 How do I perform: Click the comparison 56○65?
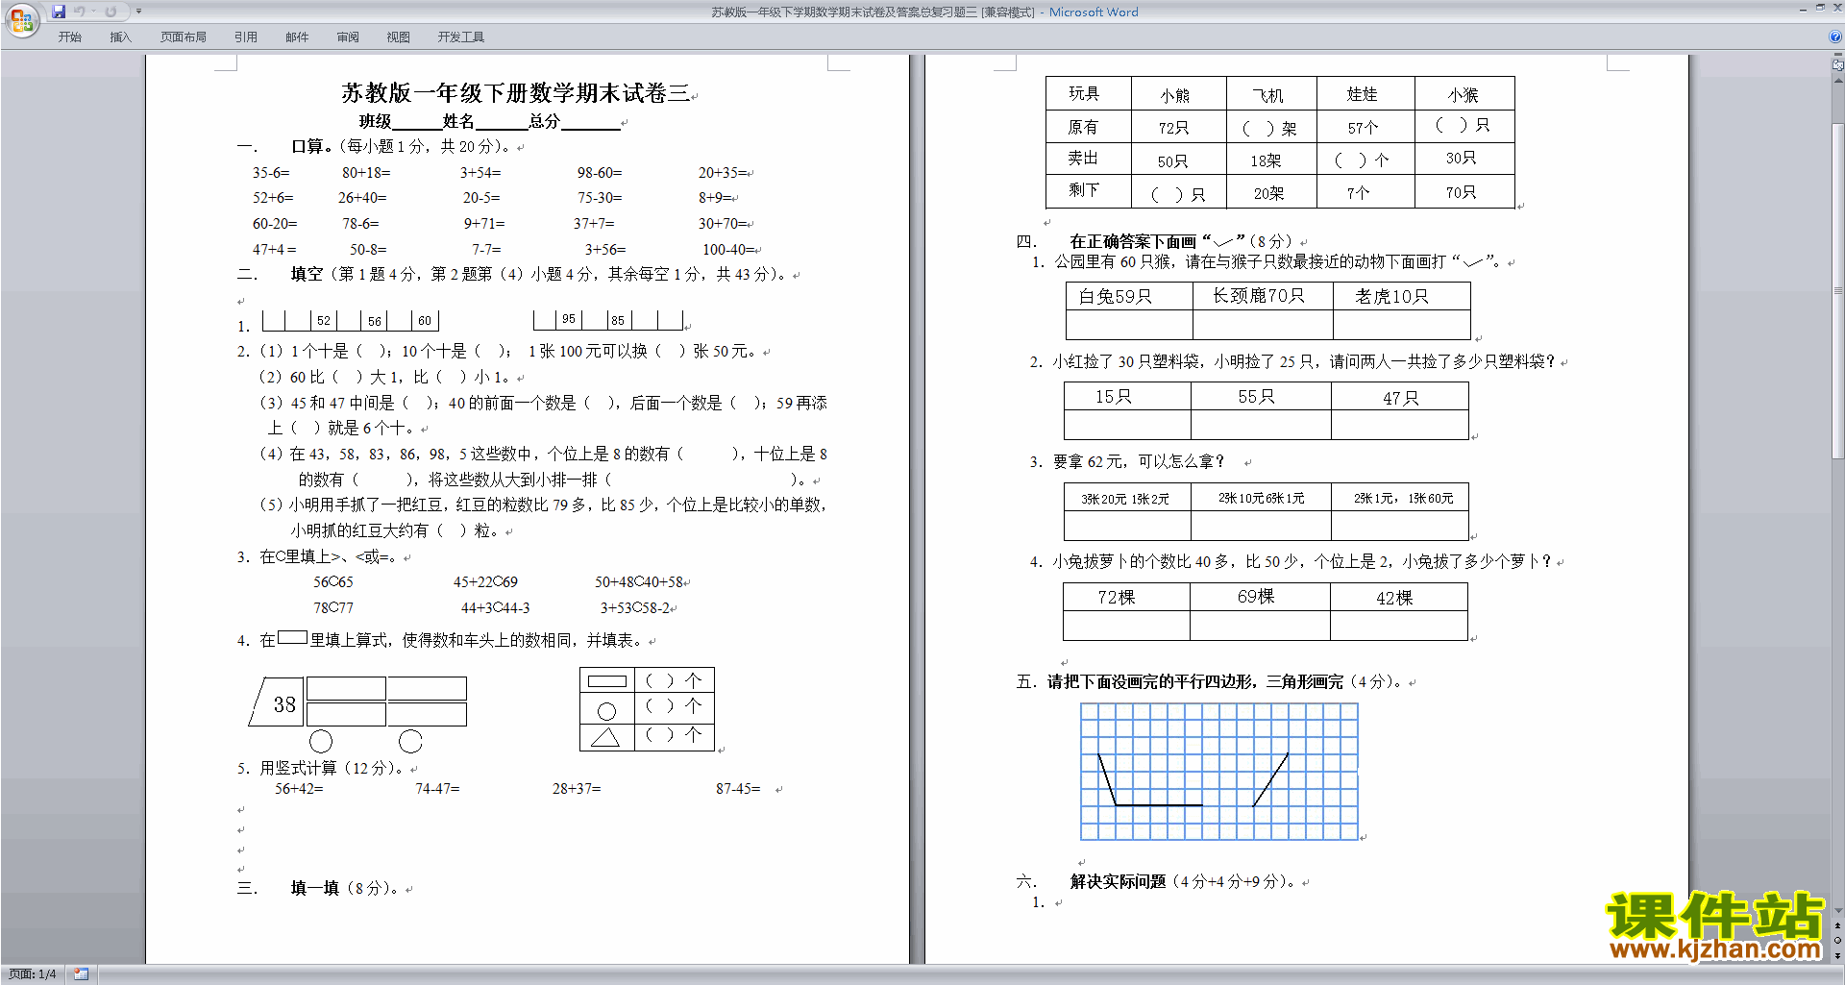coord(332,582)
